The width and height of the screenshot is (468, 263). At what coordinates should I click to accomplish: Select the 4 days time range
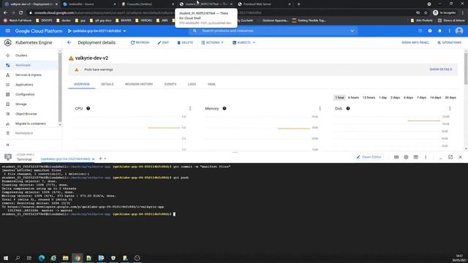(x=408, y=97)
